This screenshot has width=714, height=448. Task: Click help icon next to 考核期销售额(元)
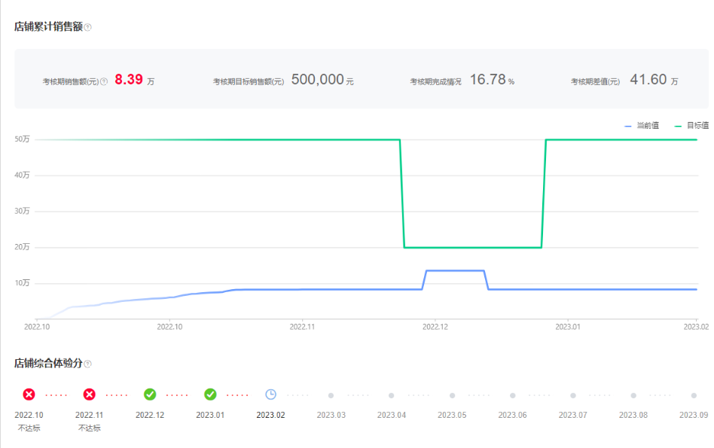point(104,81)
